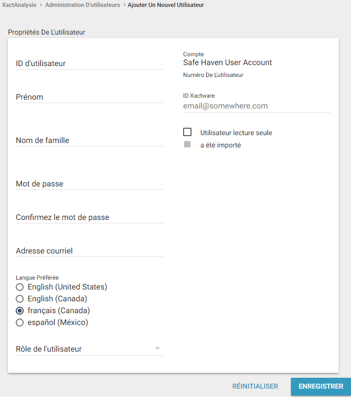Choose English (Canada) radio button
Image resolution: width=351 pixels, height=397 pixels.
point(20,299)
